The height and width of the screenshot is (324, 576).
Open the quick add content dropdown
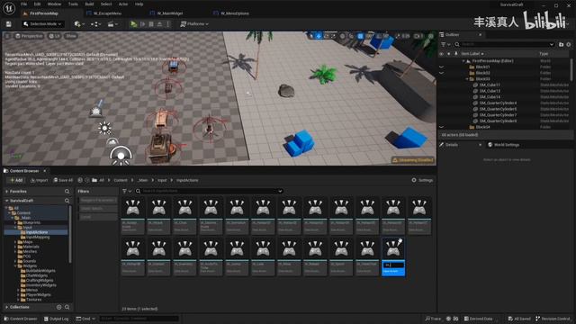(79, 24)
